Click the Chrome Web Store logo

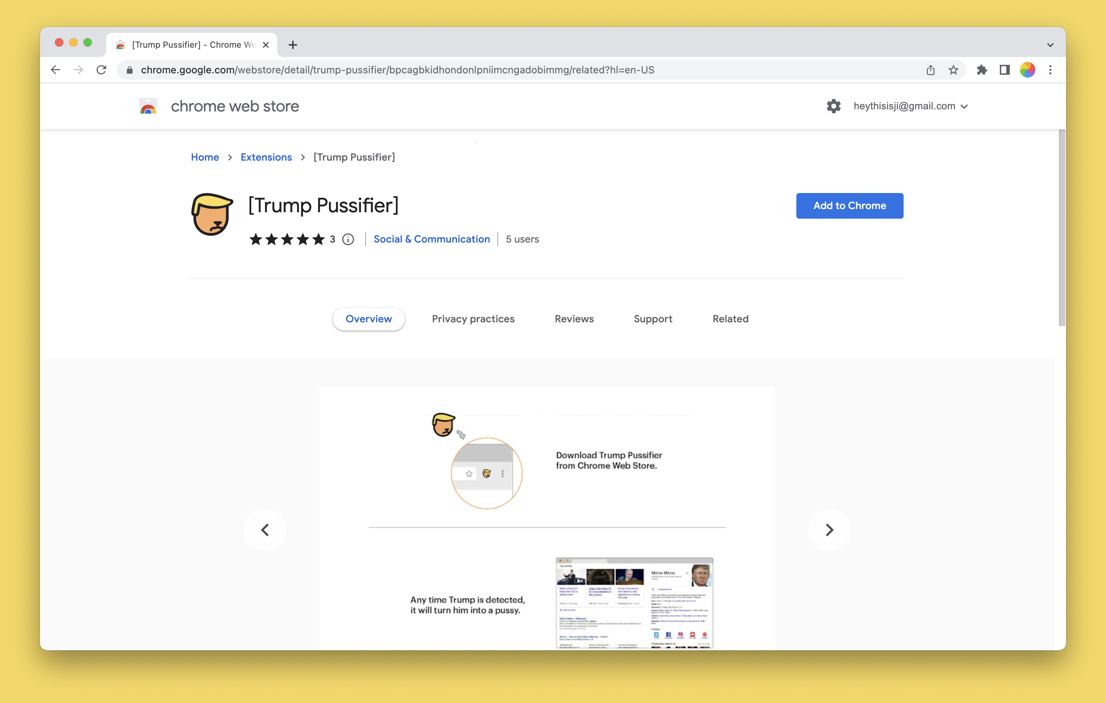click(x=148, y=106)
